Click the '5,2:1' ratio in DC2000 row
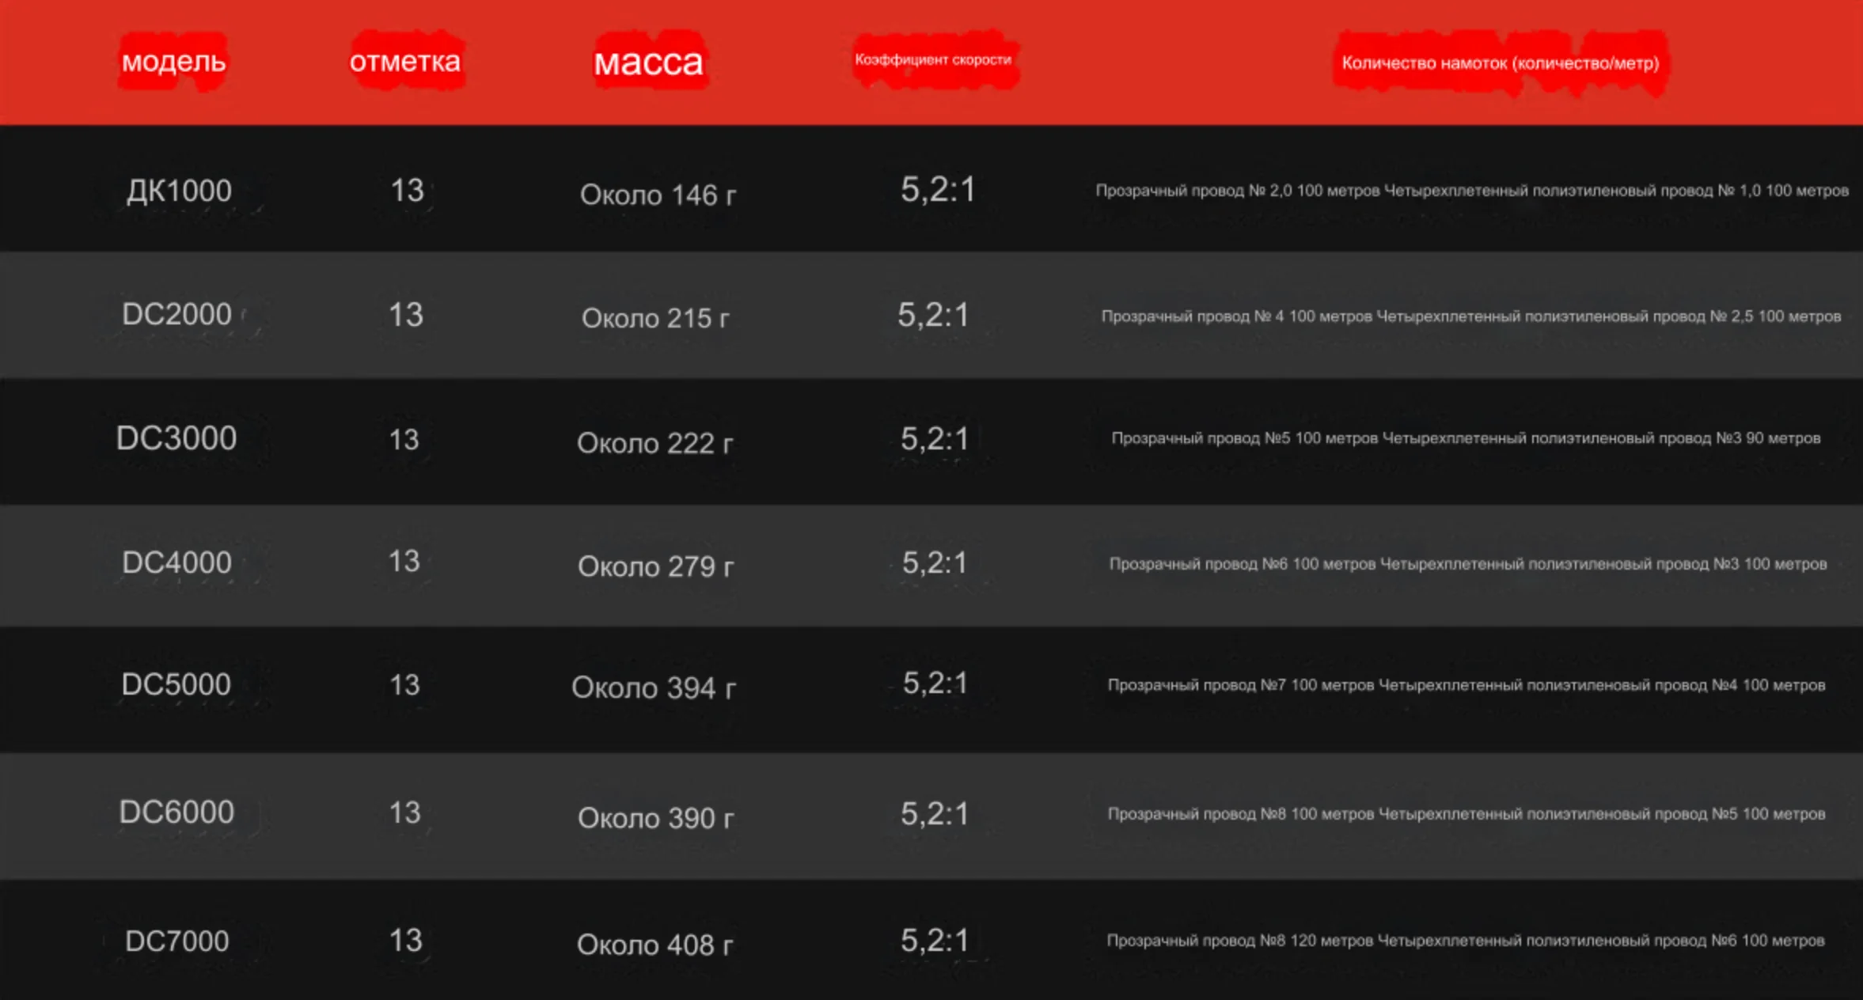 tap(933, 315)
